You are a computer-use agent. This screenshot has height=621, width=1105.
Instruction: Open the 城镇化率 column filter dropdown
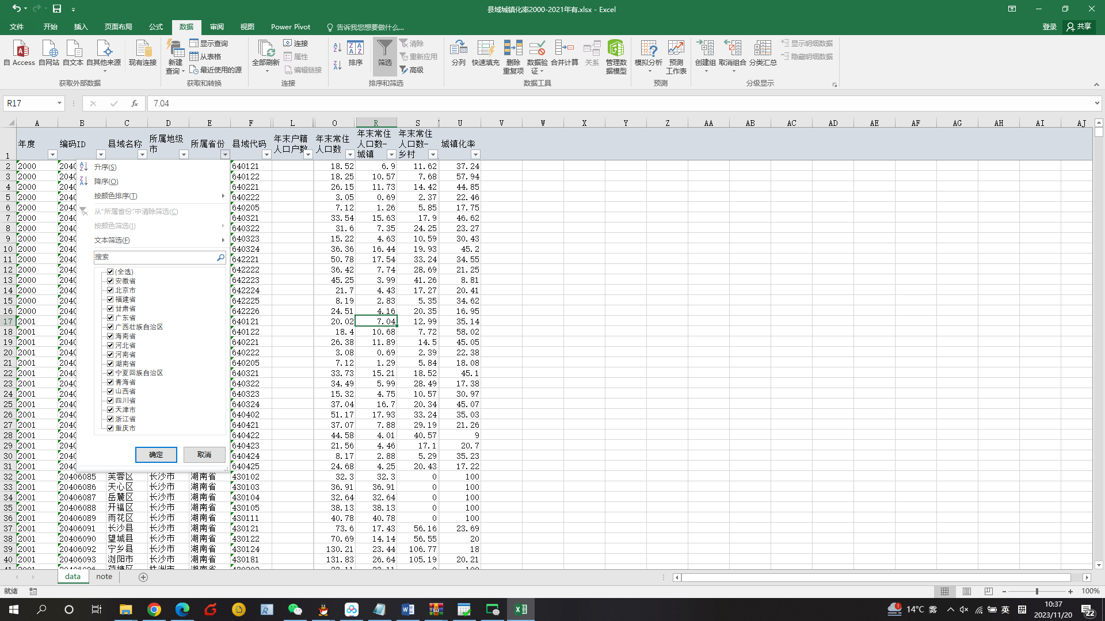(475, 155)
